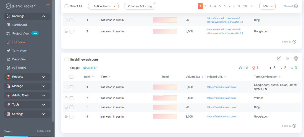
Task: Go to results page 2
Action: (x=205, y=6)
